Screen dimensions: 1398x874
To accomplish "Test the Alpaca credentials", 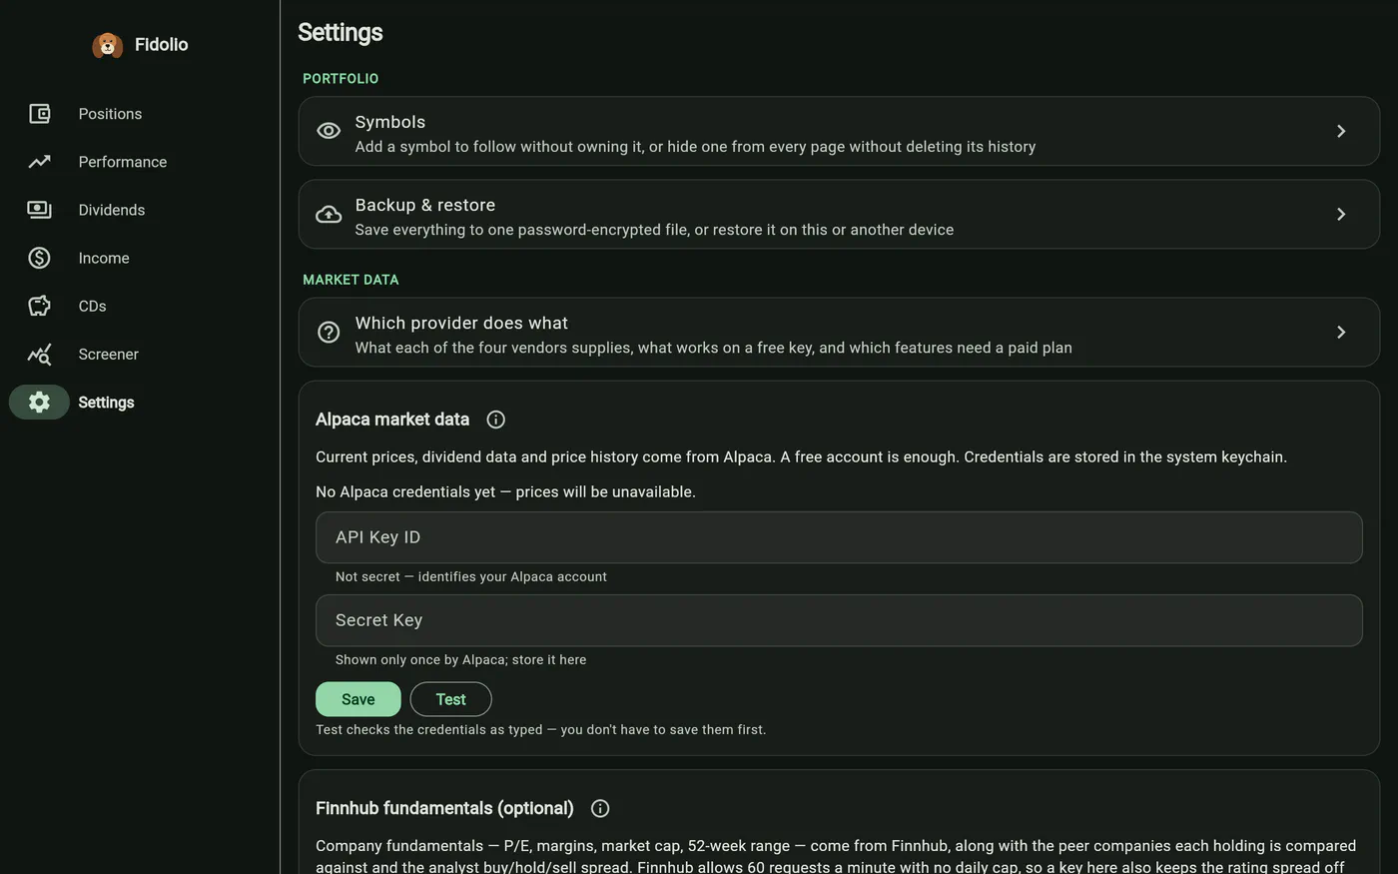I will [450, 699].
